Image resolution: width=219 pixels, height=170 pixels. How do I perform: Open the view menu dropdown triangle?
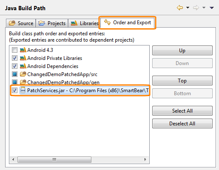click(x=212, y=8)
